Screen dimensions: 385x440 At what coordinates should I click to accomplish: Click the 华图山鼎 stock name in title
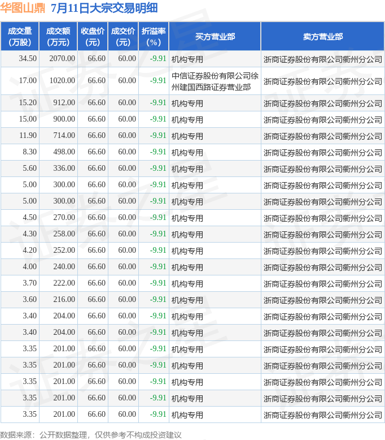[23, 8]
